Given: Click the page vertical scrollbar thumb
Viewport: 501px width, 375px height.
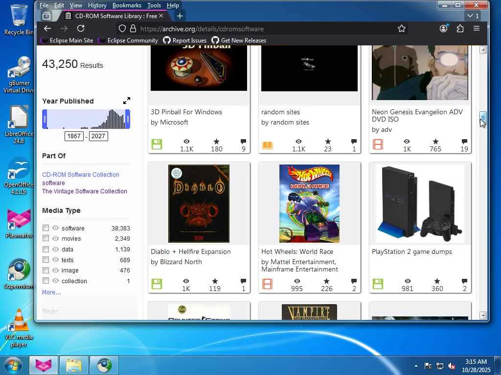Looking at the screenshot, I should pyautogui.click(x=483, y=117).
